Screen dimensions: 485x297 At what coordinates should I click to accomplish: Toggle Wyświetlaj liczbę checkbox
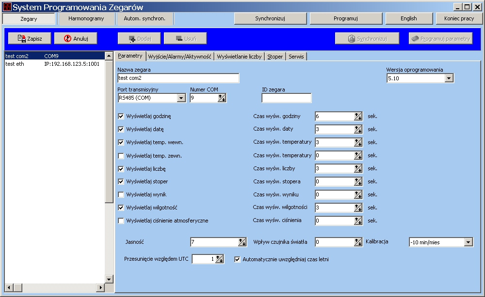click(121, 169)
